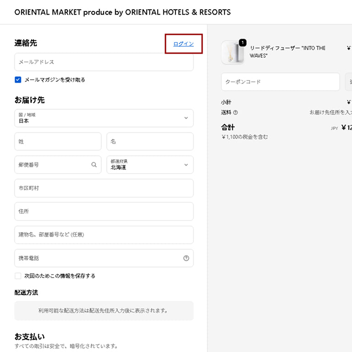Open the 国 / 地域 country dropdown

pos(104,118)
